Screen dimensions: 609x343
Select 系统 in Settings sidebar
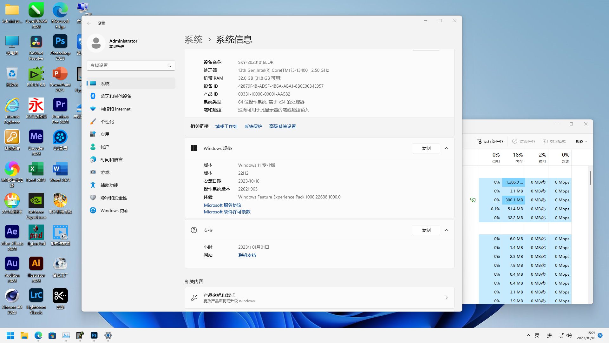(x=131, y=84)
